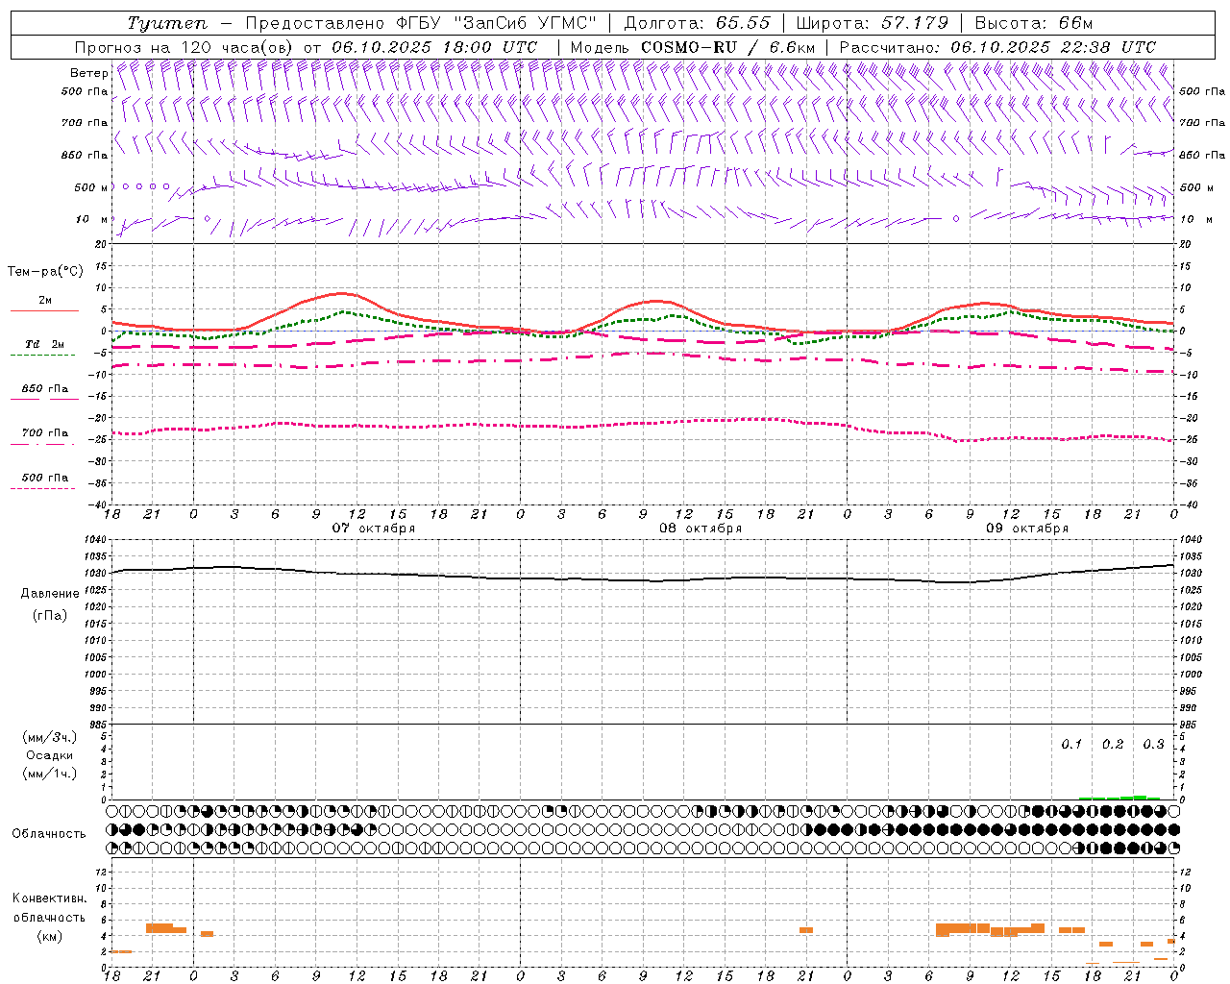Click the 08 октября date label
This screenshot has width=1230, height=984.
click(x=701, y=529)
